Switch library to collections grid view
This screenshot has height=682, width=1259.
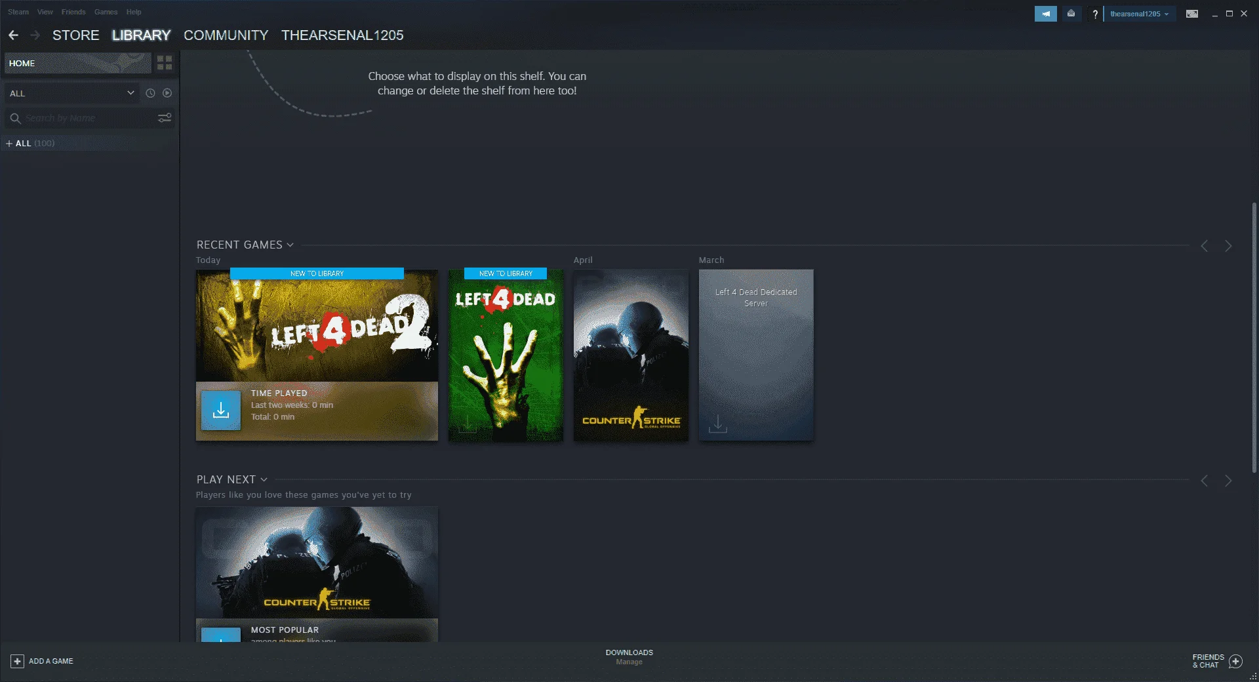tap(165, 63)
